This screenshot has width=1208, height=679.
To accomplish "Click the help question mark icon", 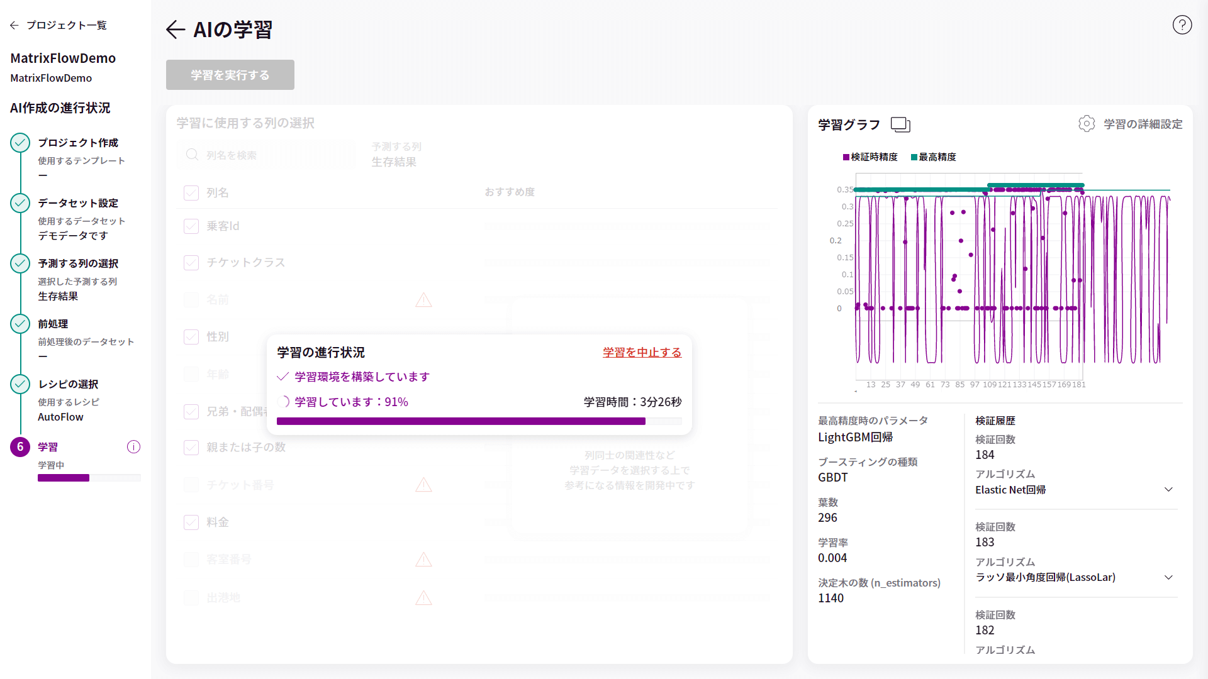I will [x=1182, y=25].
